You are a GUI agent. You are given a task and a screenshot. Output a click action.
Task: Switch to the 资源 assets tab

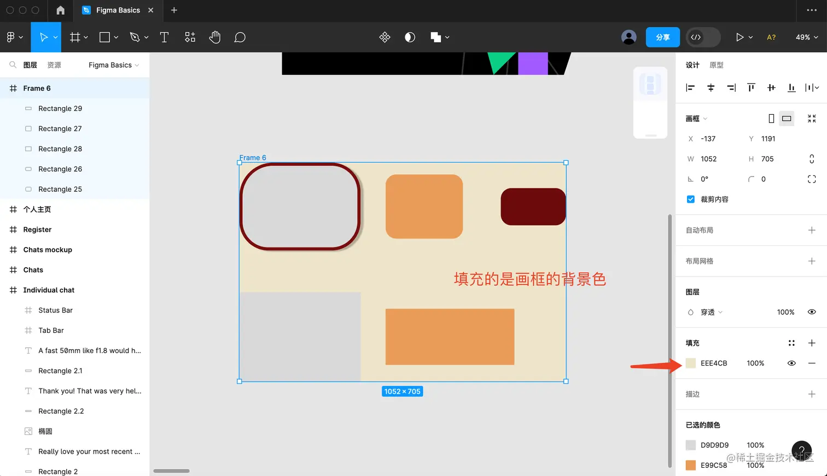(54, 65)
